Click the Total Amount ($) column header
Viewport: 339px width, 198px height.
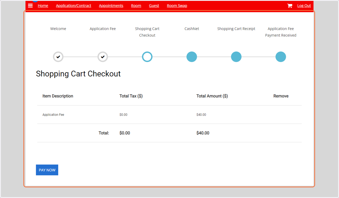[x=212, y=96]
